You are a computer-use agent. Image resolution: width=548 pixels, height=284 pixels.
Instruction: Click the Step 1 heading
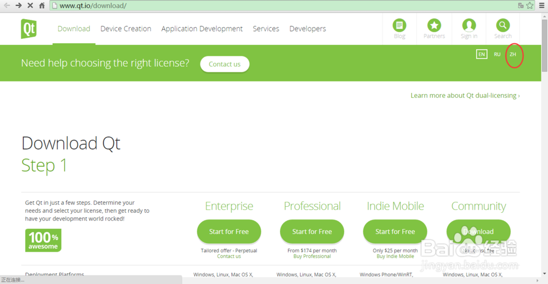pyautogui.click(x=44, y=165)
